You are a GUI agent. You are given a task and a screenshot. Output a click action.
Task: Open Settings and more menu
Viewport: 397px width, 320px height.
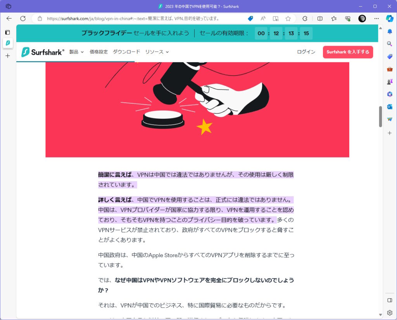[x=376, y=19]
